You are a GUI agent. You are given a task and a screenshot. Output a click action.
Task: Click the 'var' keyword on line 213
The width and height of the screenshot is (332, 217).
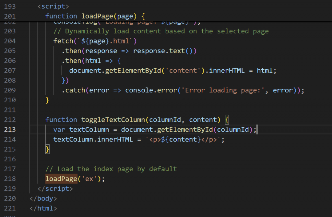point(59,130)
